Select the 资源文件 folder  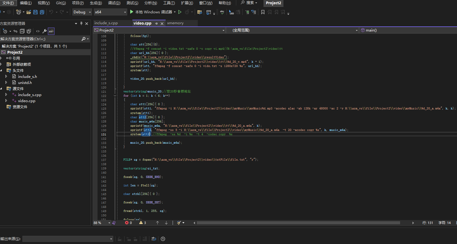20,107
